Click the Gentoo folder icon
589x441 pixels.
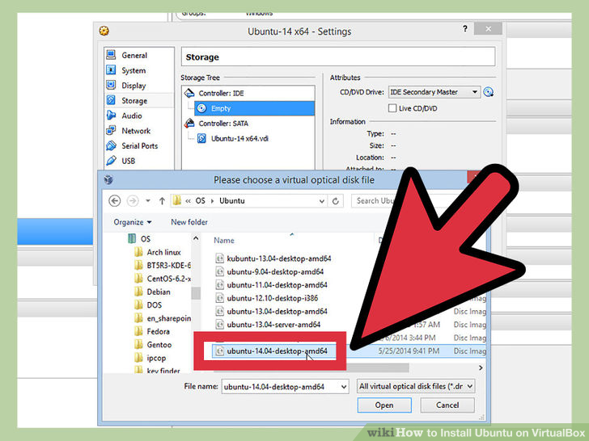138,345
